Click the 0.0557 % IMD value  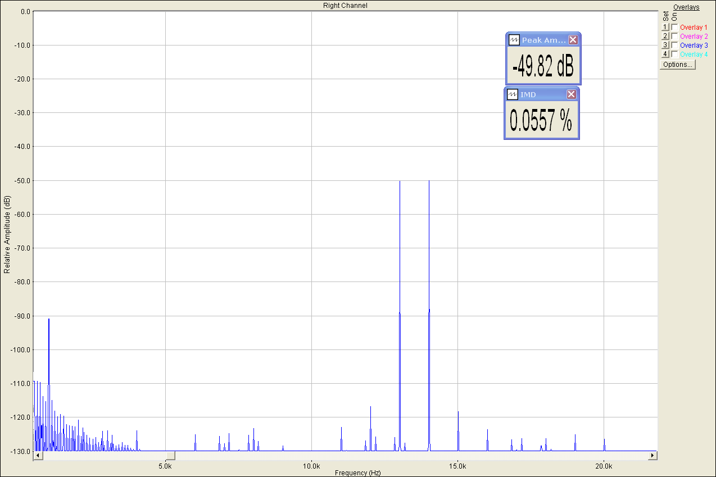tap(541, 120)
